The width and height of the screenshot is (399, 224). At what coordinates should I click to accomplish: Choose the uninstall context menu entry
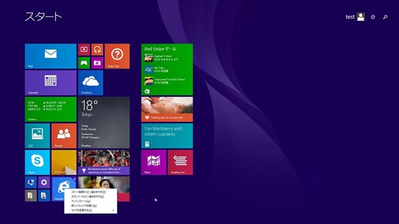coord(90,201)
